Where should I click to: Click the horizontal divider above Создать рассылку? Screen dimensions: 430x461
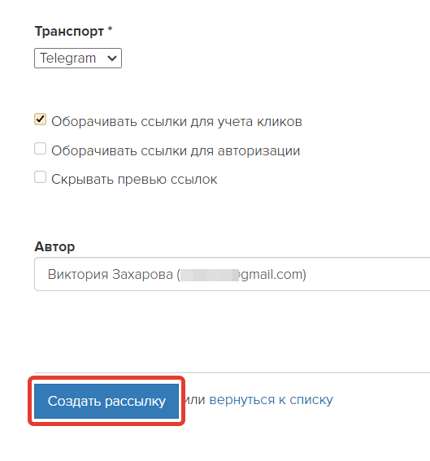point(232,372)
